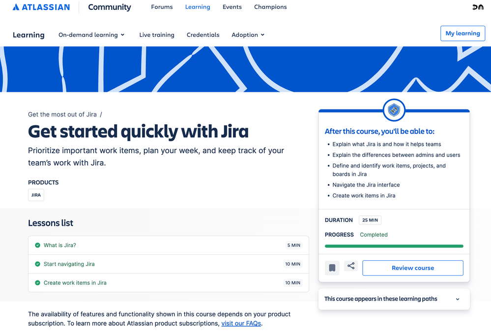This screenshot has height=334, width=491.
Task: Bookmark this course with the bookmark icon
Action: coord(332,268)
